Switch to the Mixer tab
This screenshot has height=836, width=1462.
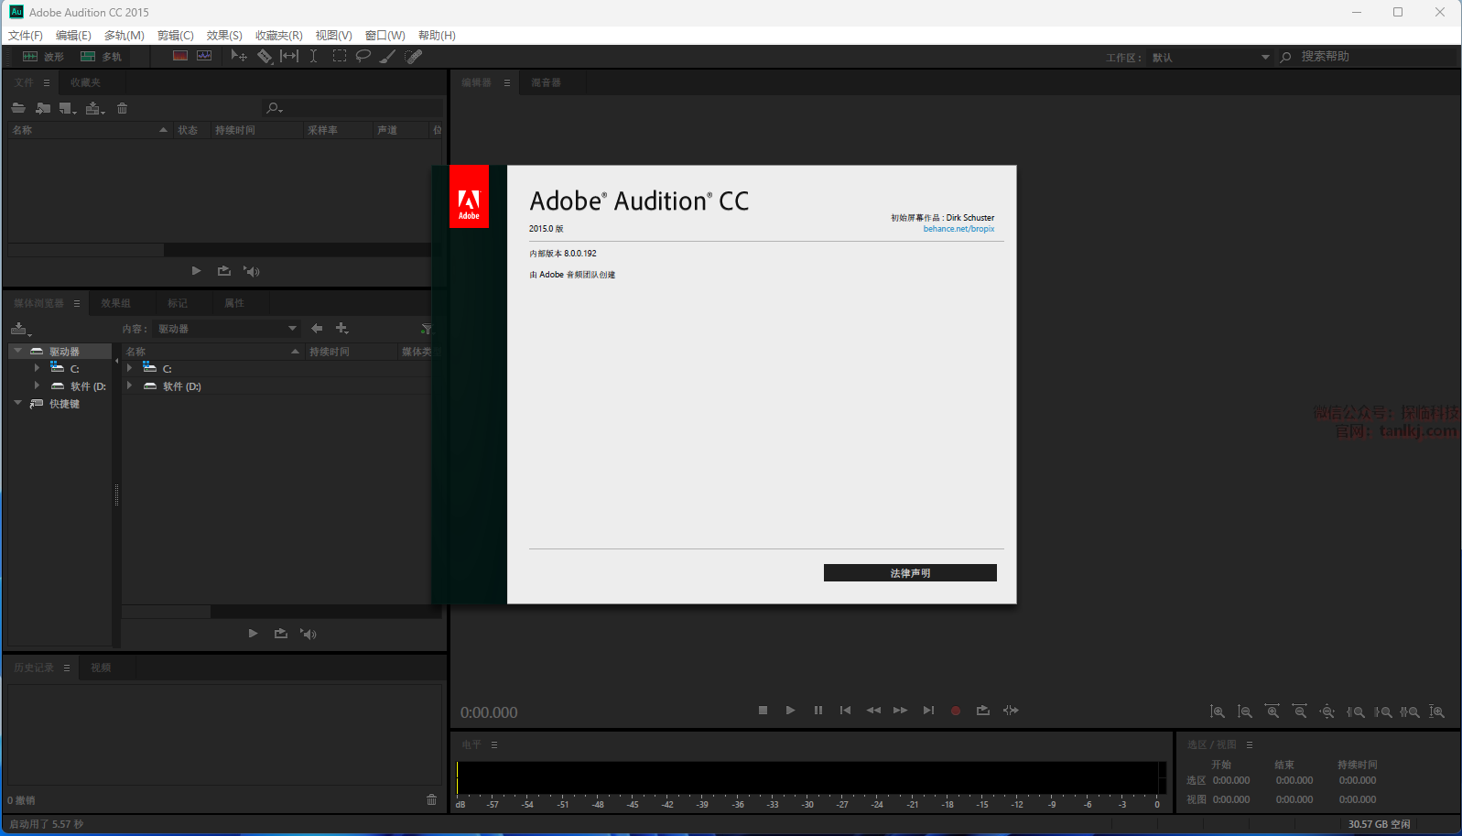click(546, 82)
